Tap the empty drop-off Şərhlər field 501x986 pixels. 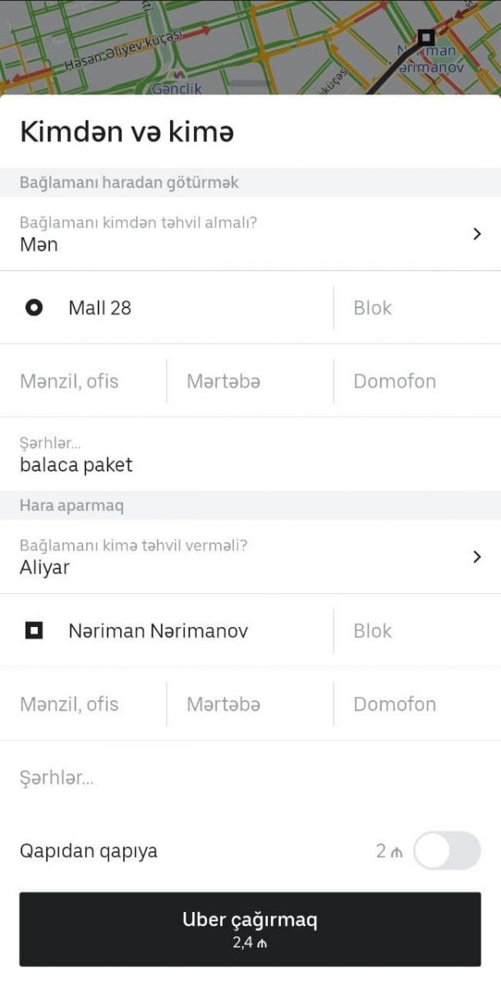tap(246, 778)
